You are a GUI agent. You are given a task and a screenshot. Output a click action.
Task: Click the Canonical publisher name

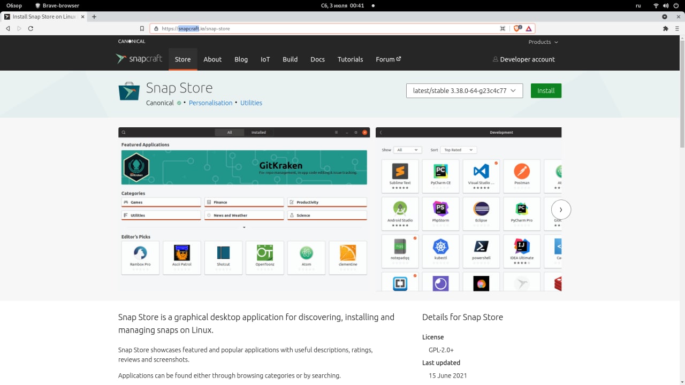160,103
